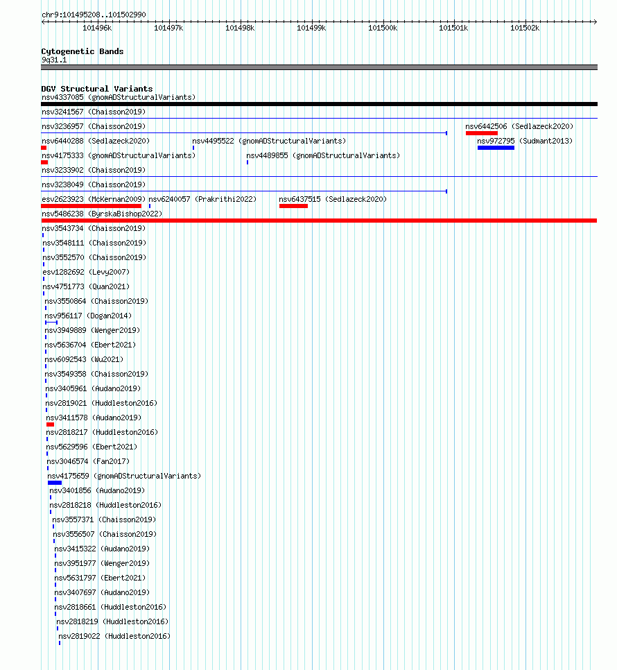Select nsv3543734 (Chaisson2019) label
Viewport: 617px width, 670px height.
94,228
